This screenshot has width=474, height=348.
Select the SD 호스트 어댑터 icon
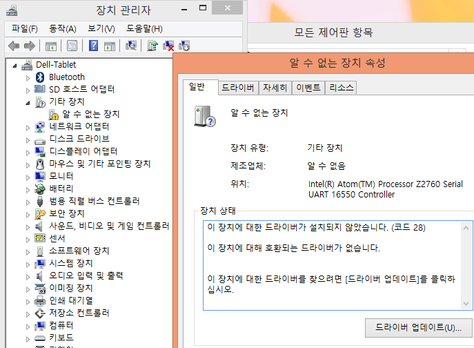(40, 89)
